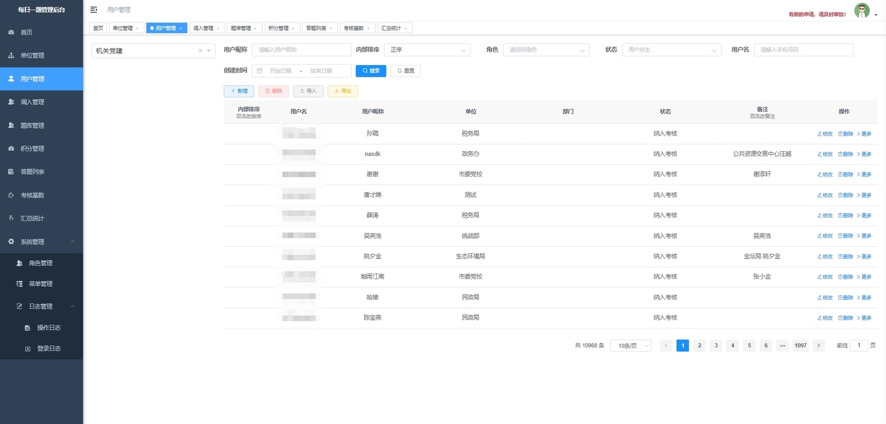Close the 调入管理 tab

(218, 28)
